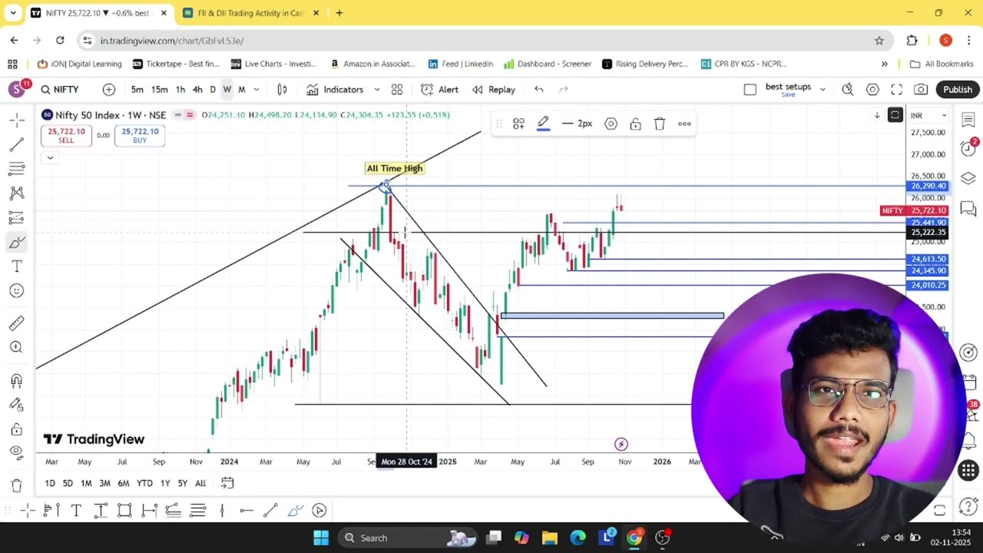Open the watchlist panel icon in right sidebar
Viewport: 983px width, 553px height.
pyautogui.click(x=968, y=120)
